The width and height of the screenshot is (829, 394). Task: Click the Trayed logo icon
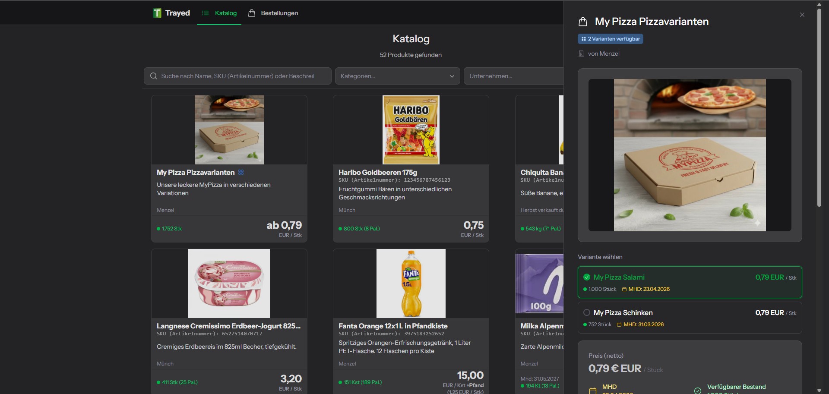tap(157, 13)
